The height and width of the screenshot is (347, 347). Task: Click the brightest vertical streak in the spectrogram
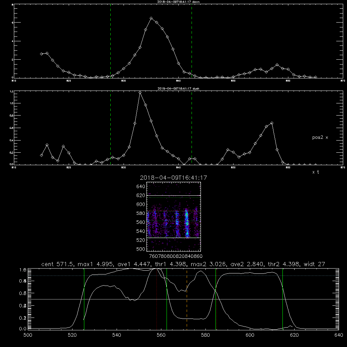pyautogui.click(x=187, y=222)
